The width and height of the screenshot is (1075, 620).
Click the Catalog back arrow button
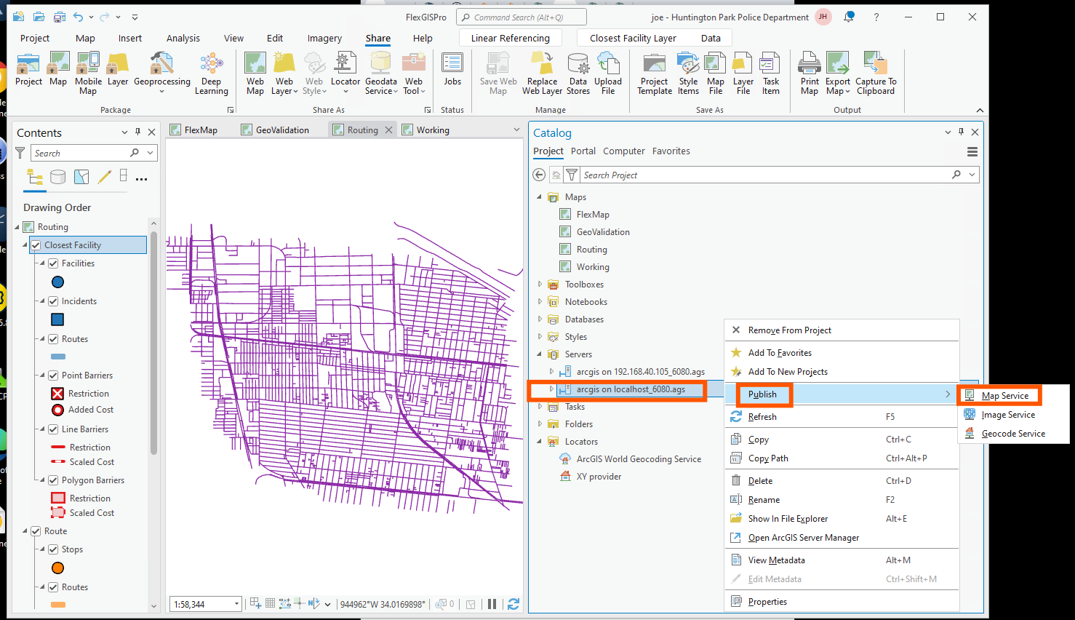[539, 175]
